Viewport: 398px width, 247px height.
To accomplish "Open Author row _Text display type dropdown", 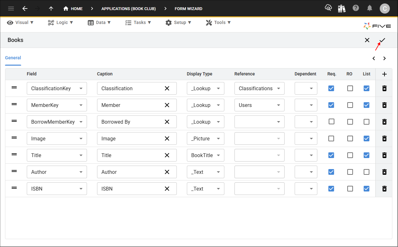I will click(x=205, y=172).
